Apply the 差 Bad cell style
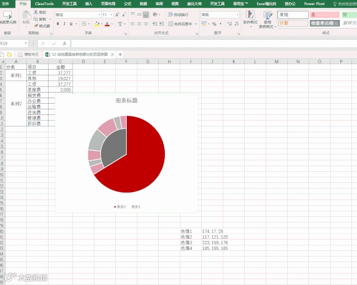This screenshot has width=357, height=285. (x=325, y=15)
